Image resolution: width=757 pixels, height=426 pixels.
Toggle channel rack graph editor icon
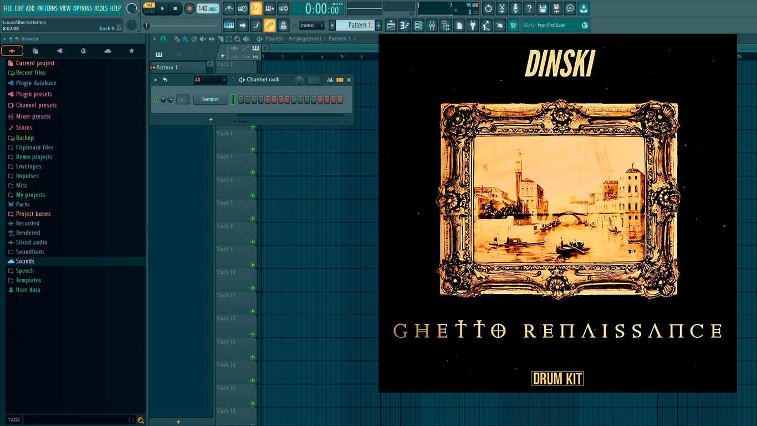point(330,80)
